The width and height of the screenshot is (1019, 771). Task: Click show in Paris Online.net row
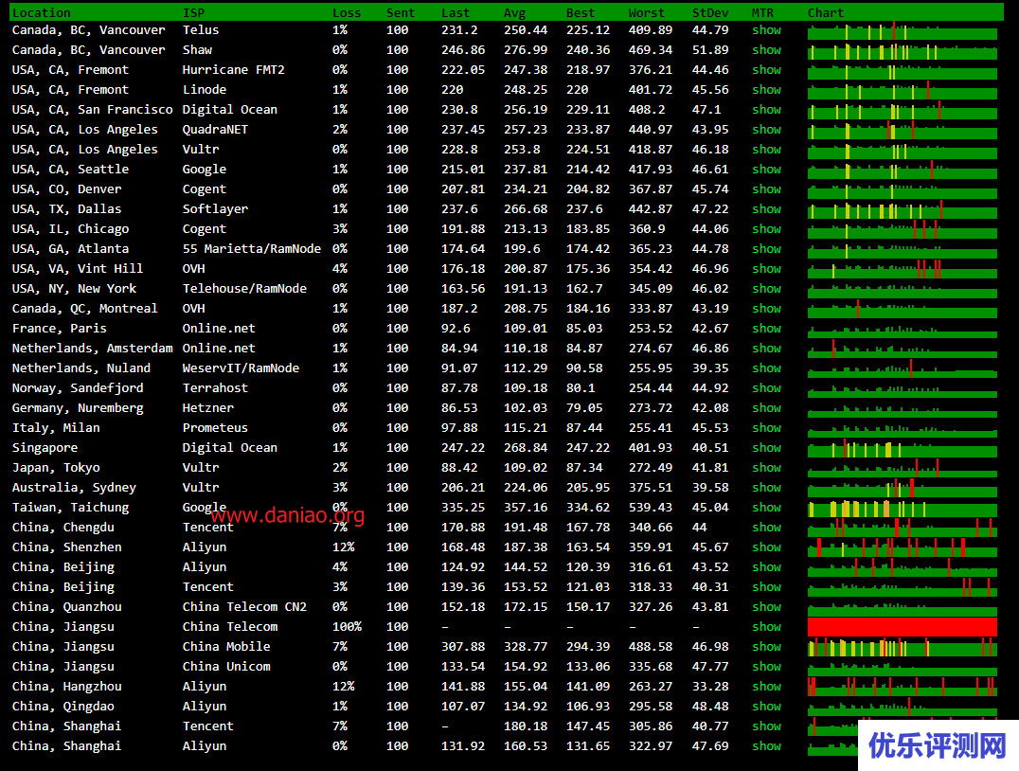(x=766, y=329)
